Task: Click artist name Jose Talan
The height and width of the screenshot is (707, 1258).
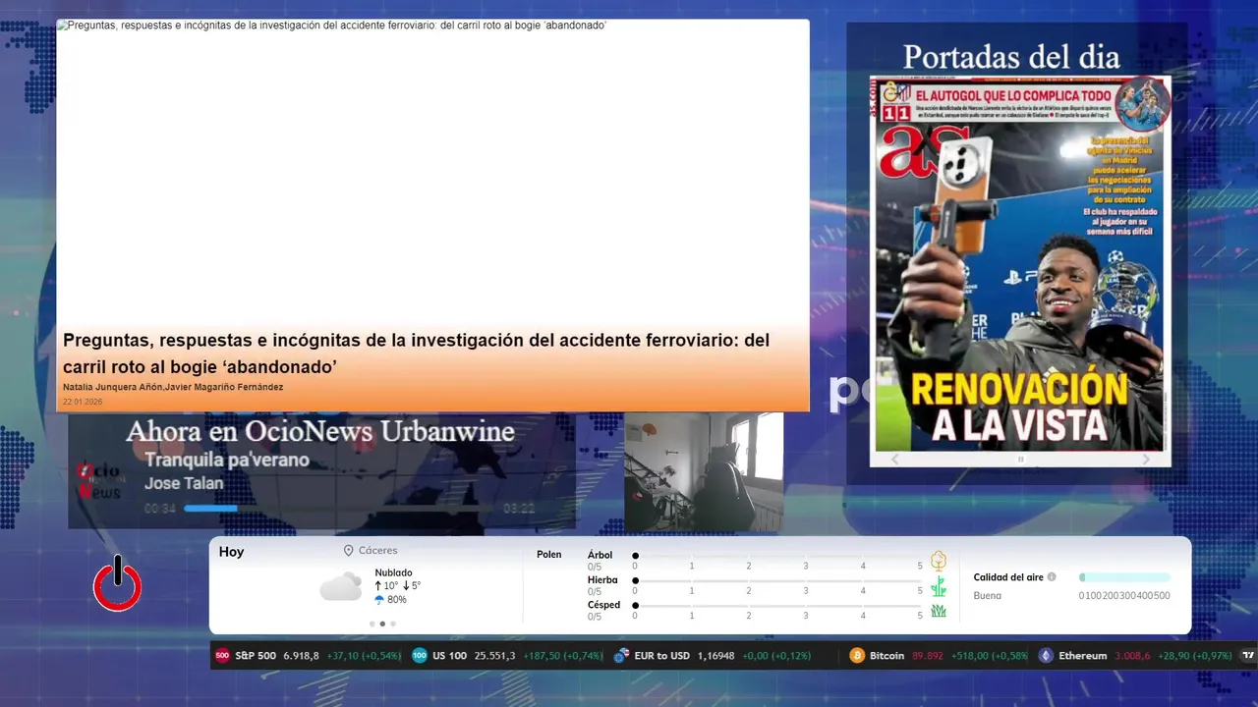Action: pos(183,483)
